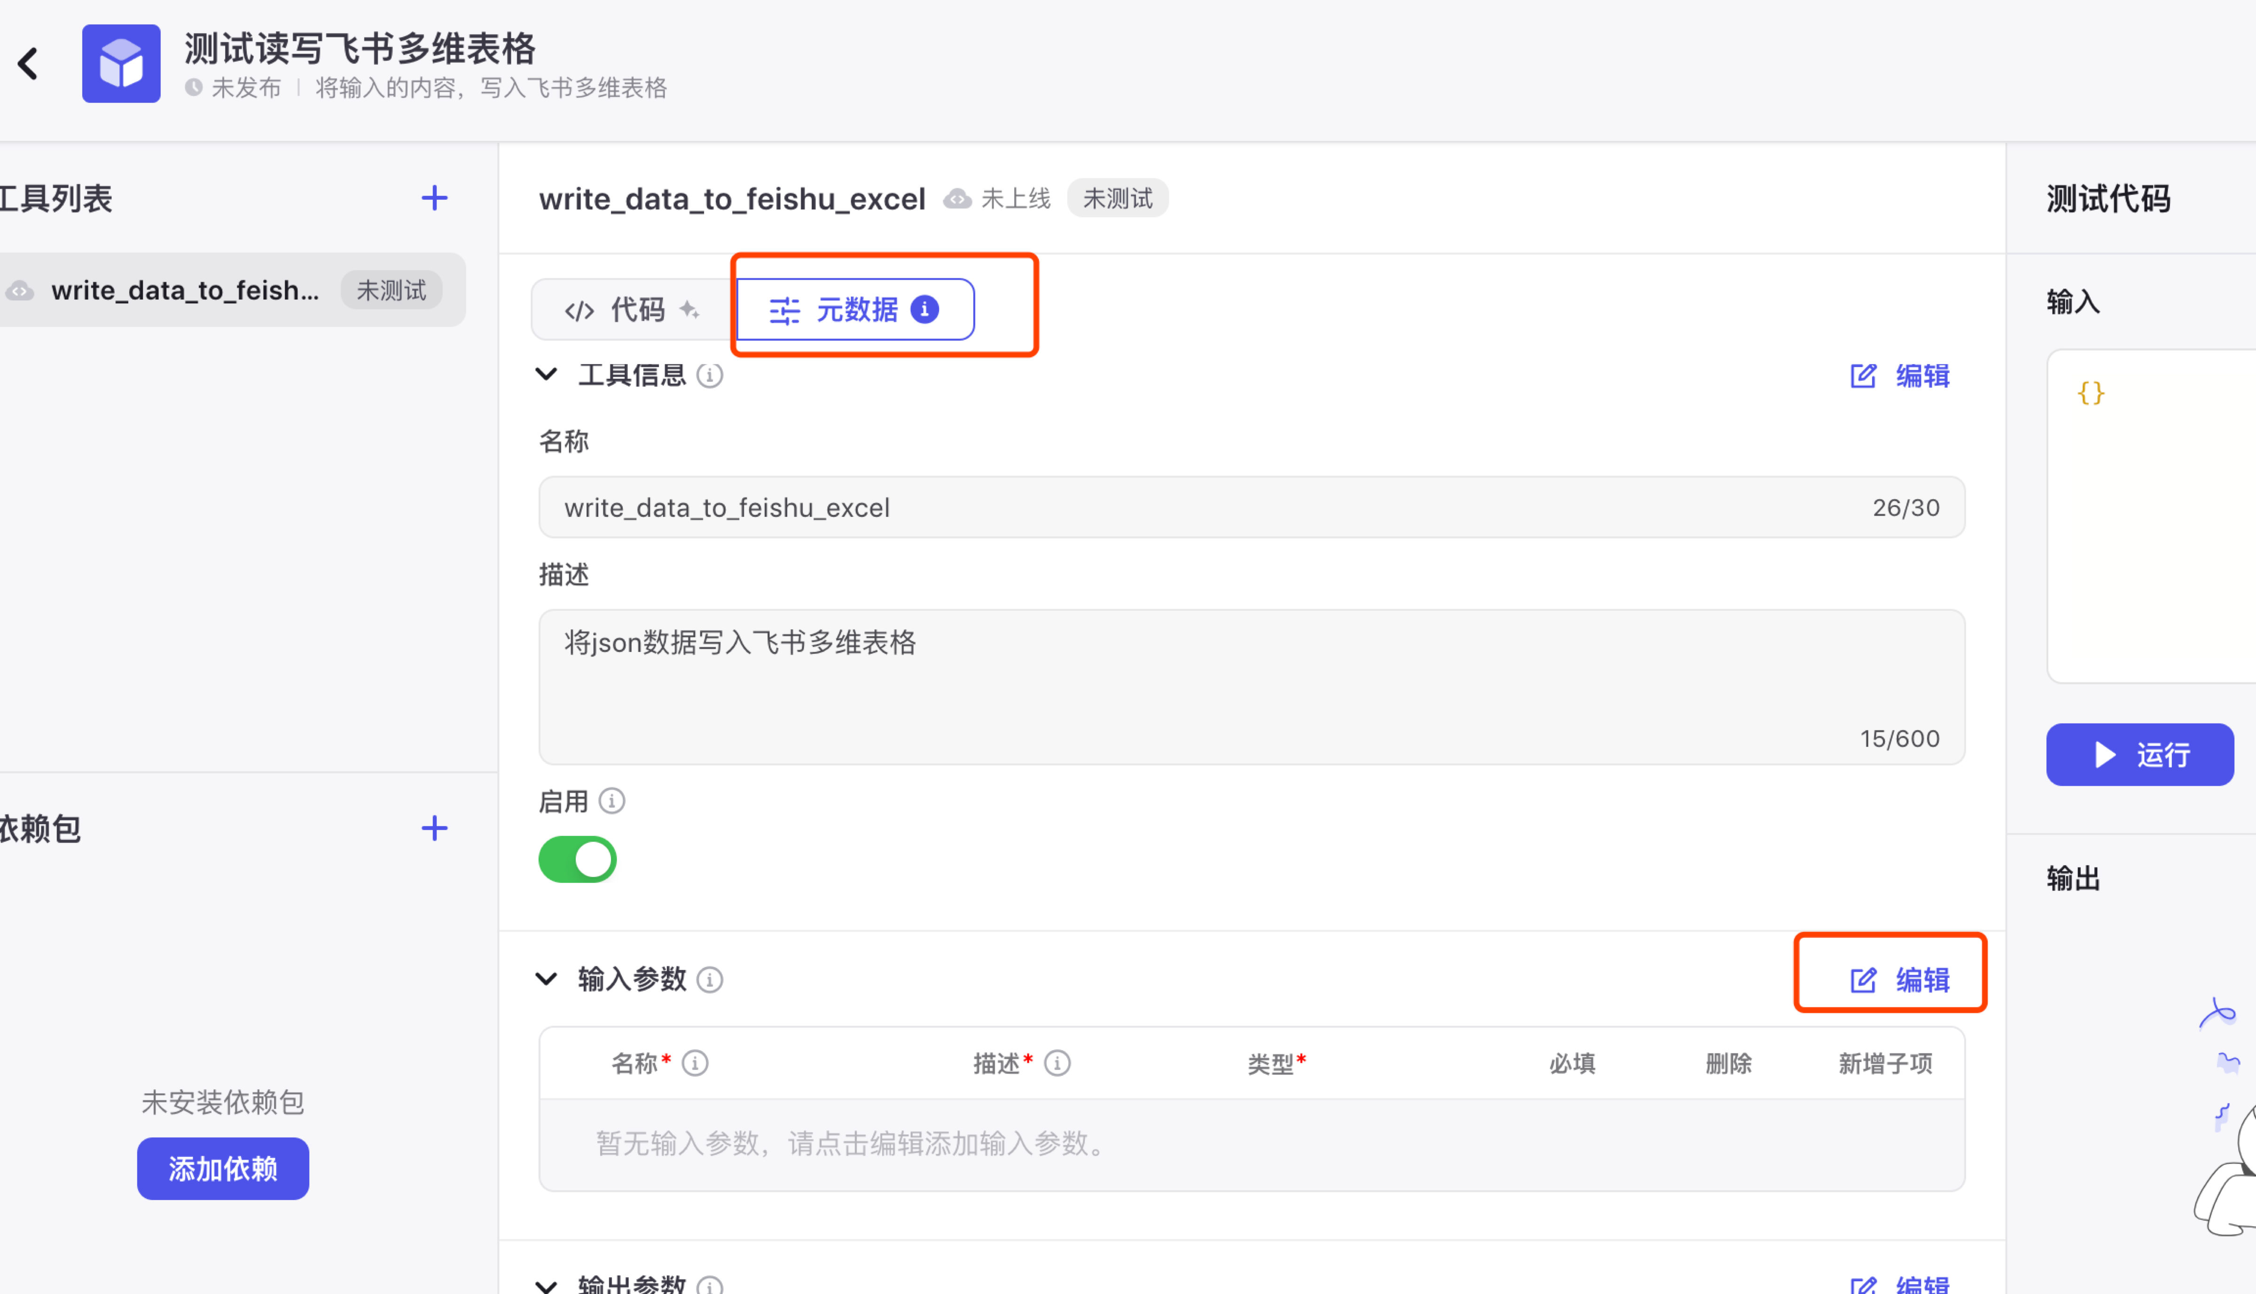Viewport: 2256px width, 1294px height.
Task: Add a new tool with plus icon
Action: (434, 198)
